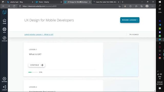Click the ENG IN language indicator
This screenshot has width=164, height=92.
coord(160,78)
